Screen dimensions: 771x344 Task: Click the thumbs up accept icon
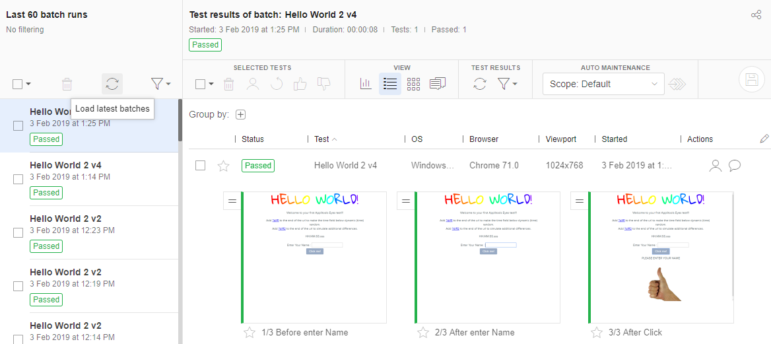(300, 84)
